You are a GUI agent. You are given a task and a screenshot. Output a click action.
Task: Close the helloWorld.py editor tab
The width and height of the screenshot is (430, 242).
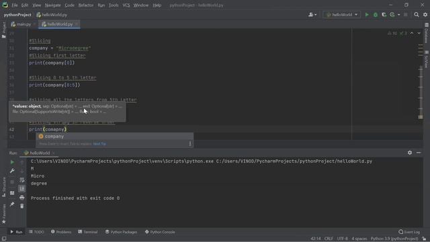pyautogui.click(x=76, y=24)
